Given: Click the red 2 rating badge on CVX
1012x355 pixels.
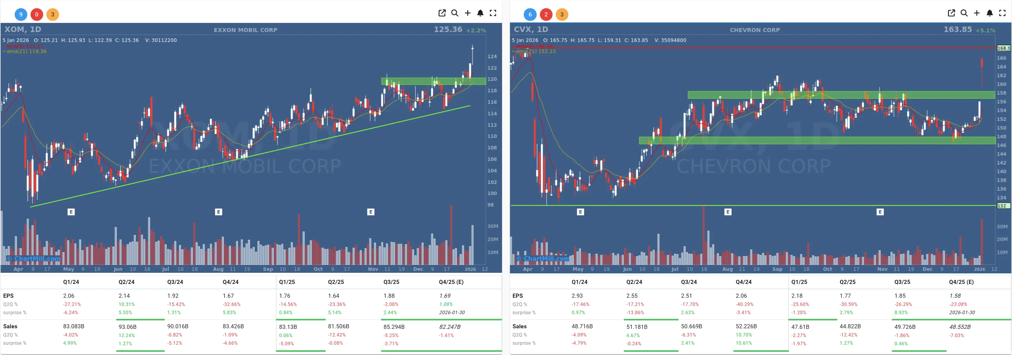Looking at the screenshot, I should point(546,14).
